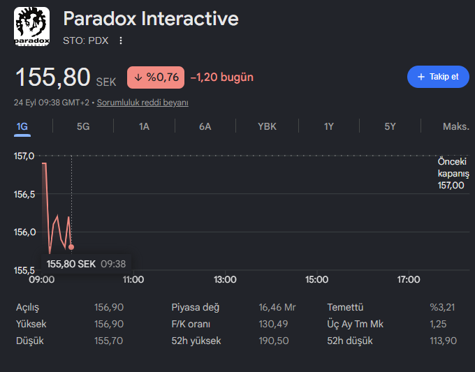The width and height of the screenshot is (475, 372).
Task: Choose the YBK time range tab
Action: (x=267, y=126)
